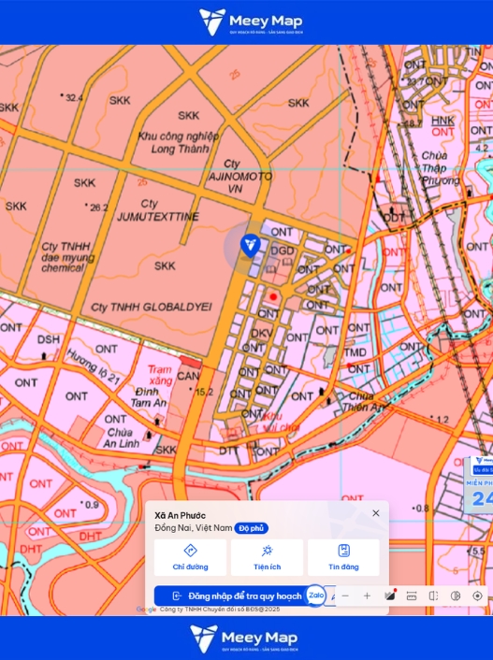Click the DGD zone label
Image resolution: width=493 pixels, height=660 pixels.
click(x=283, y=251)
